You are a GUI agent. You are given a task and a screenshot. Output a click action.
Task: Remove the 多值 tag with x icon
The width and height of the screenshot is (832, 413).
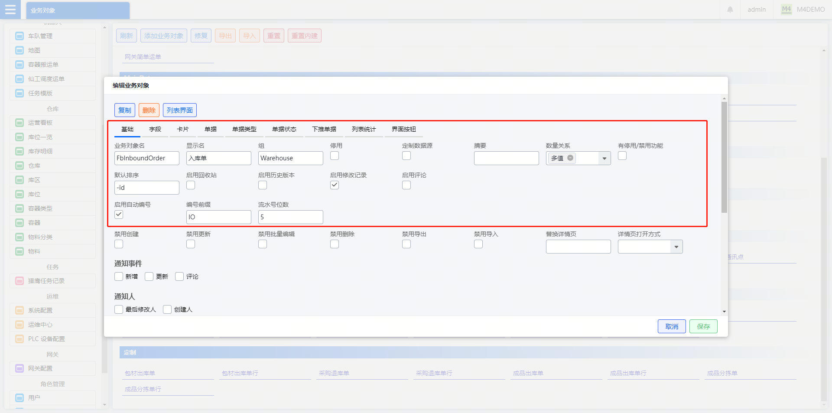coord(570,158)
